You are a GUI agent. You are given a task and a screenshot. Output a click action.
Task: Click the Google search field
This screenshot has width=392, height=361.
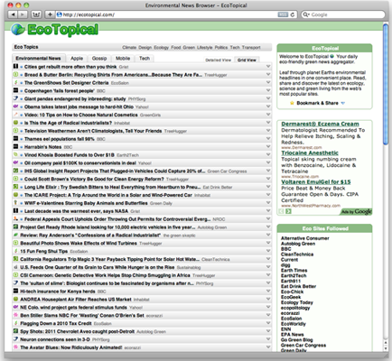(x=343, y=14)
